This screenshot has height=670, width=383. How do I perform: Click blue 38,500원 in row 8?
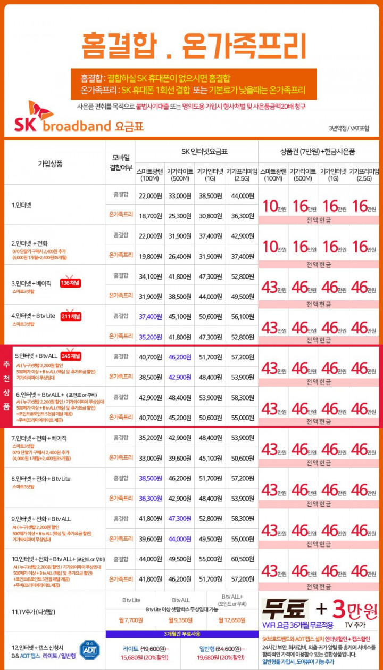150,478
